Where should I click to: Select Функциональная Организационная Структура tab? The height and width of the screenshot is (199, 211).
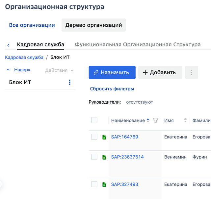click(x=138, y=44)
